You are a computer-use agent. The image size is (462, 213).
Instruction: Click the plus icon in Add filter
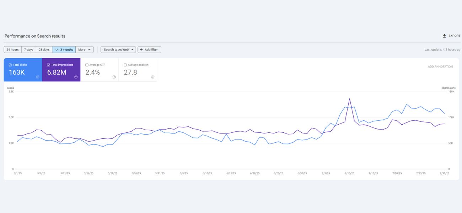point(141,49)
